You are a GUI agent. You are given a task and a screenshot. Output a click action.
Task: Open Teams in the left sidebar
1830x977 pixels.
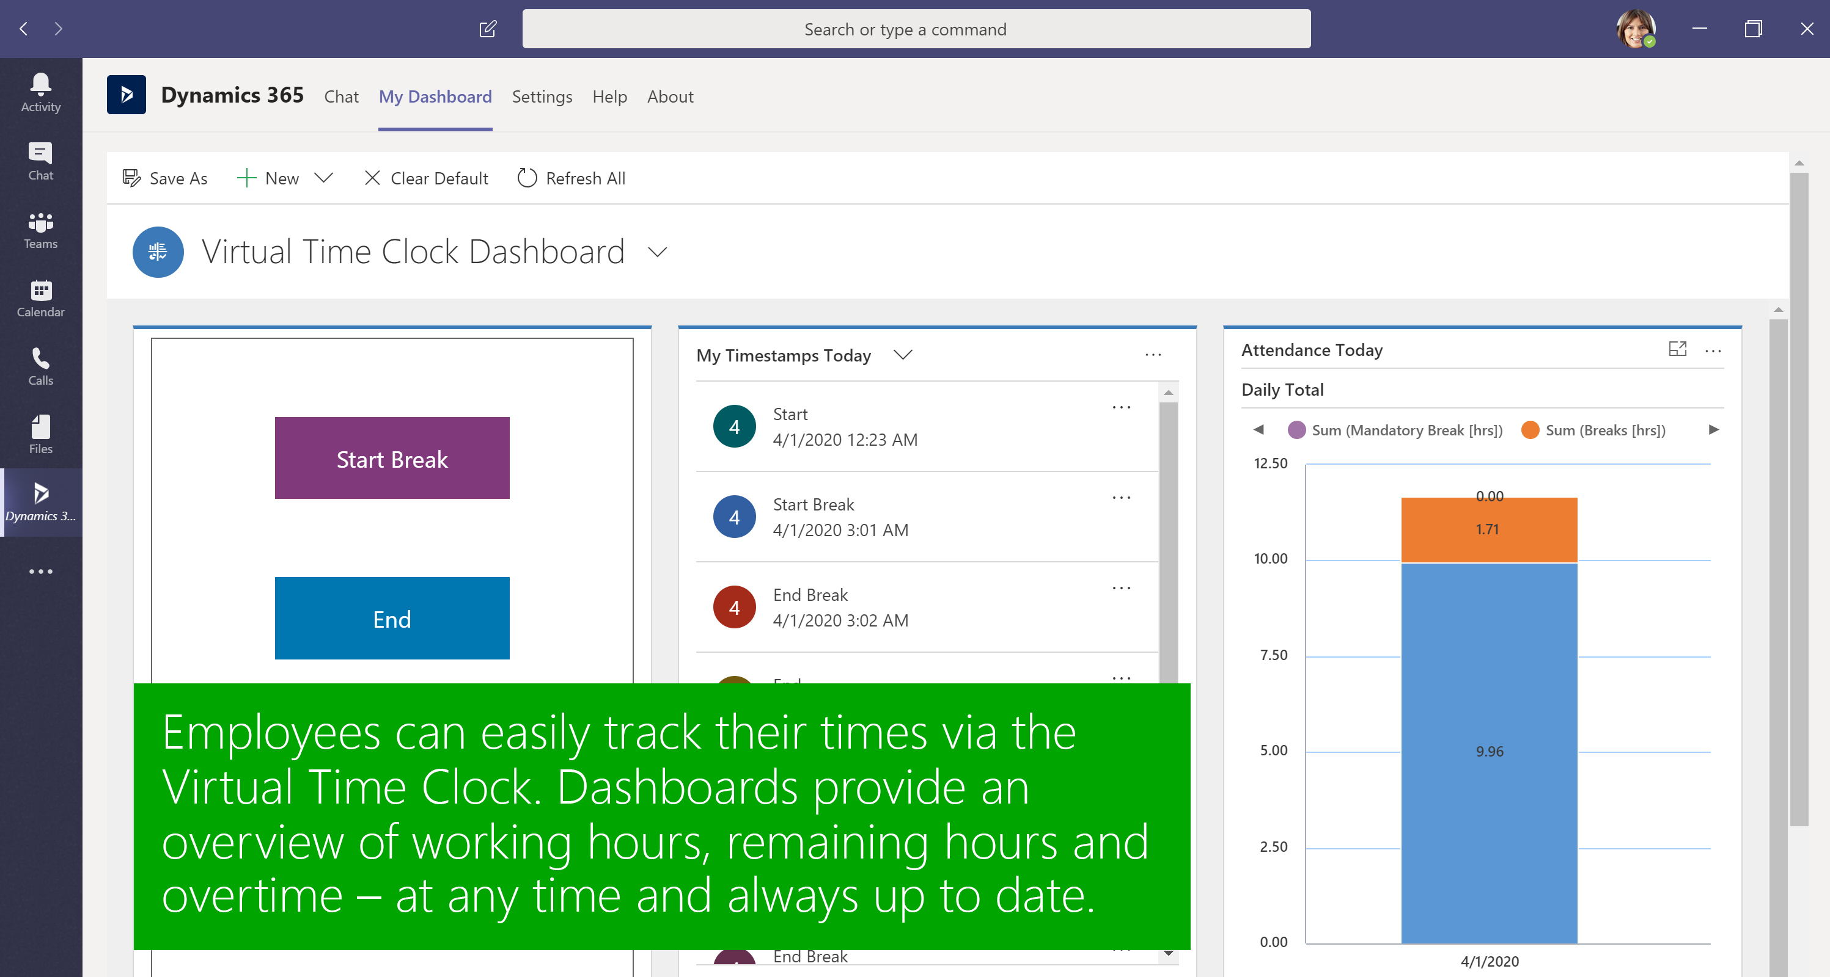coord(40,231)
